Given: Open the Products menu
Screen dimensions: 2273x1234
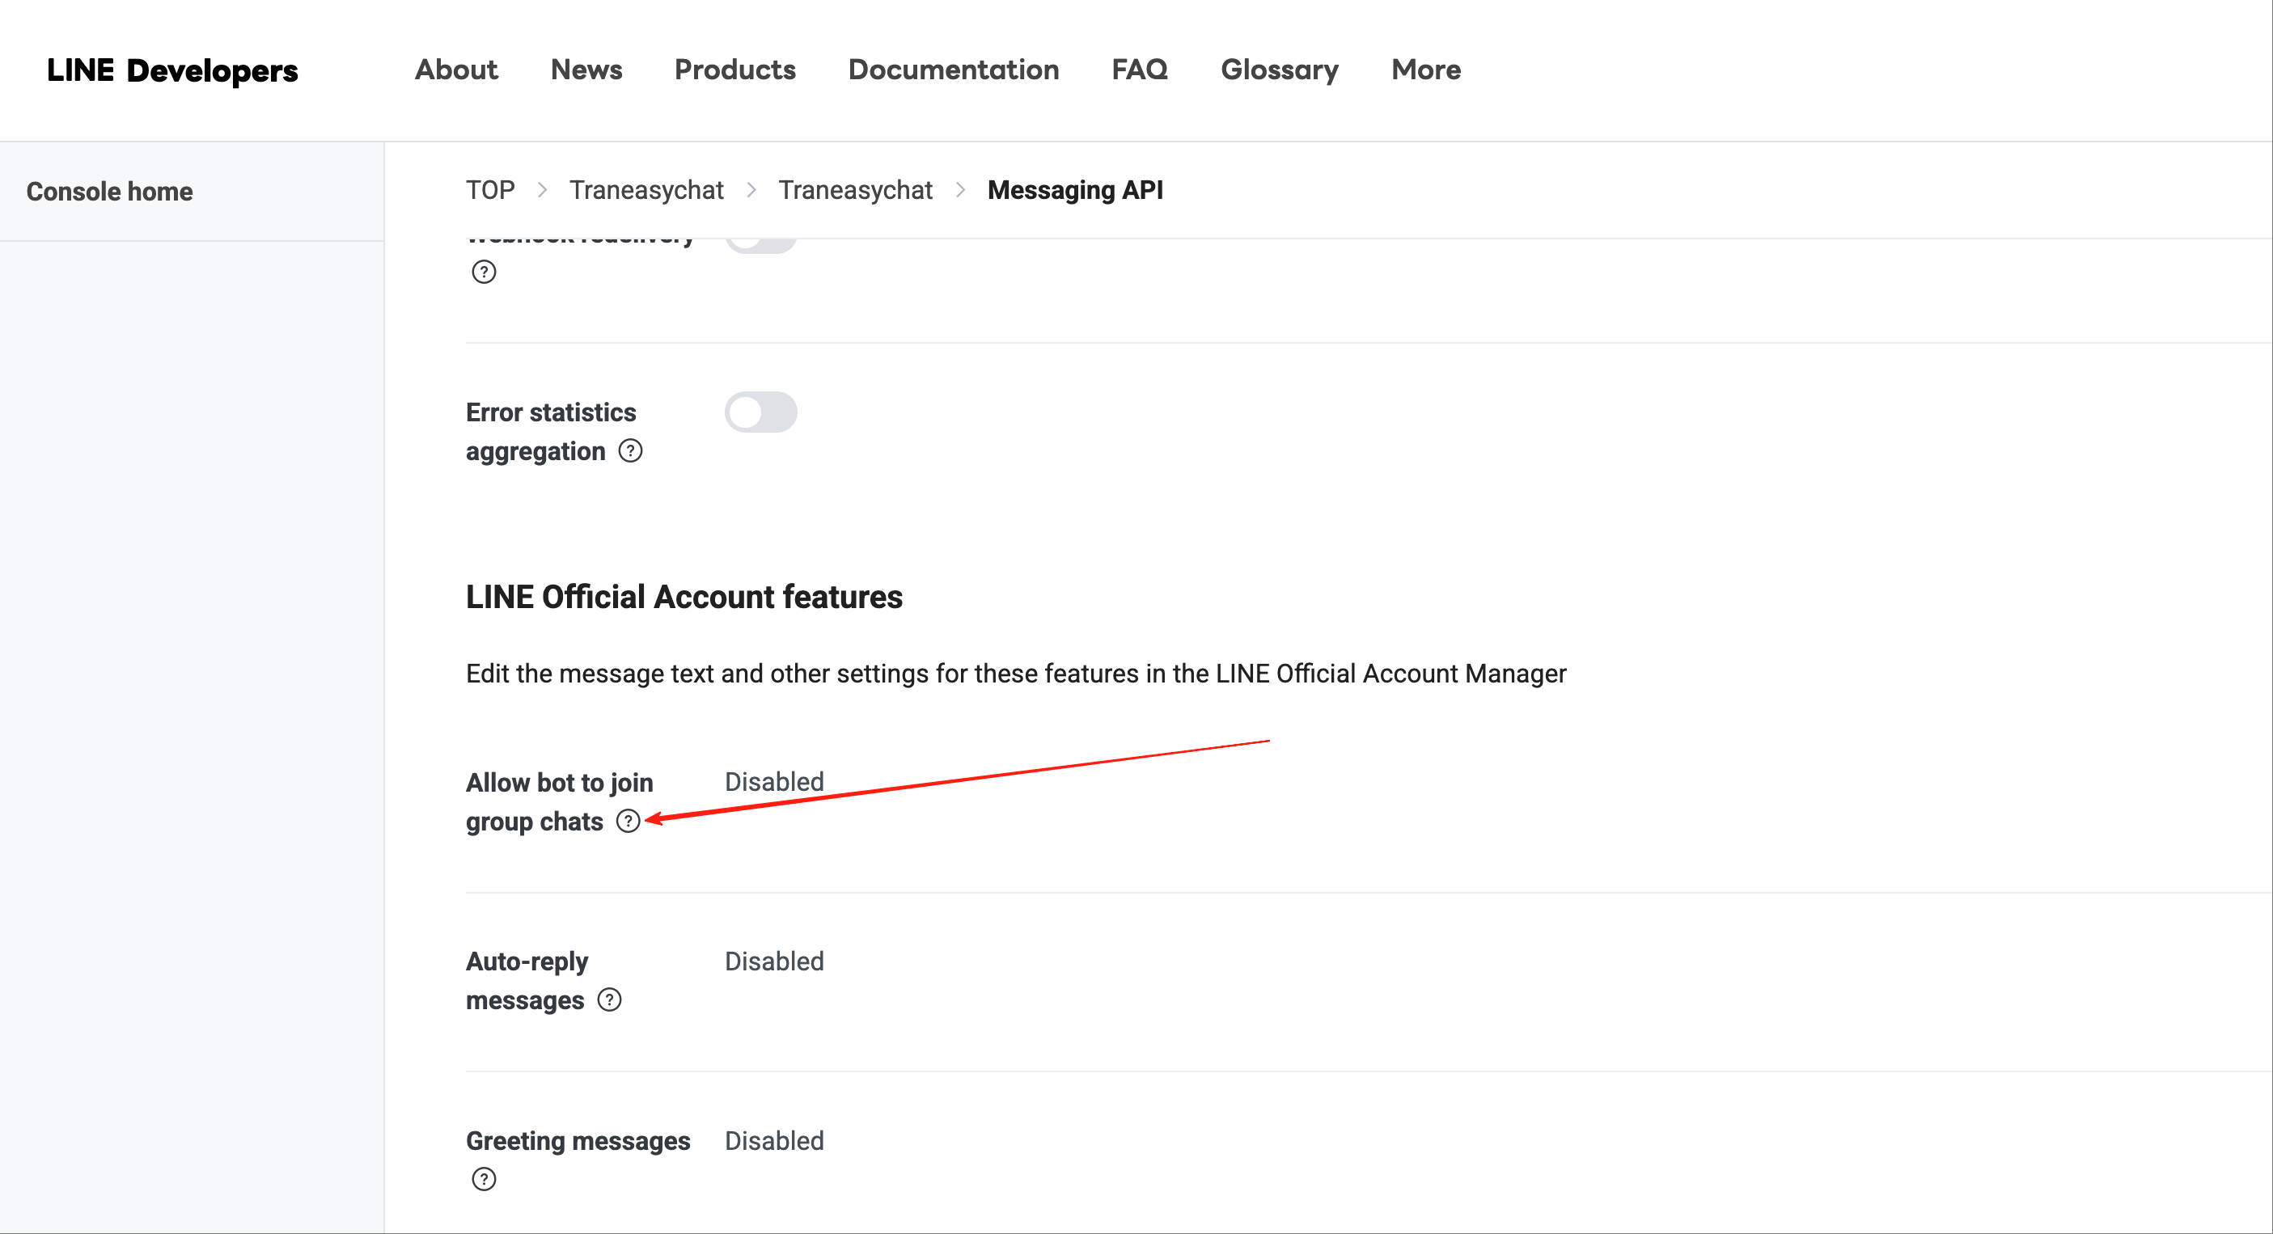Looking at the screenshot, I should pyautogui.click(x=734, y=70).
